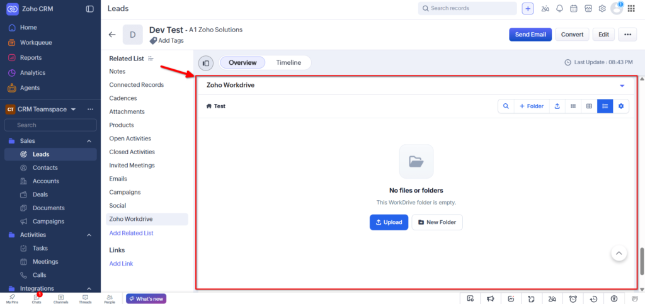645x304 pixels.
Task: Open the more actions ellipsis button
Action: tap(627, 35)
